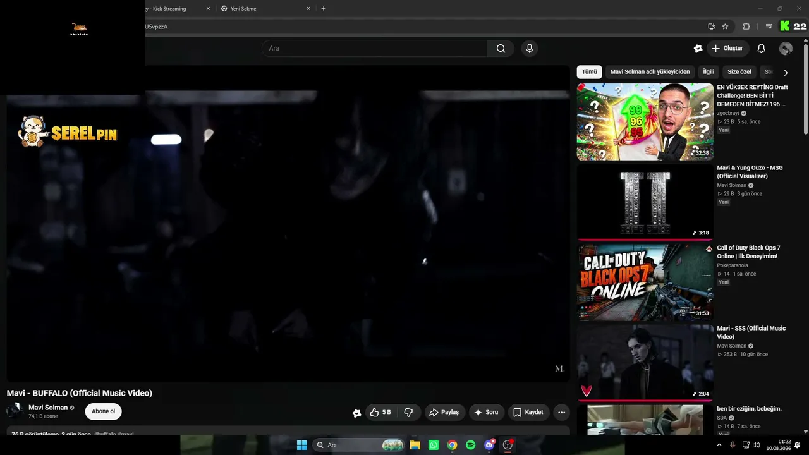Click the taskbar clock showing 01:22
The height and width of the screenshot is (455, 809).
pyautogui.click(x=779, y=445)
